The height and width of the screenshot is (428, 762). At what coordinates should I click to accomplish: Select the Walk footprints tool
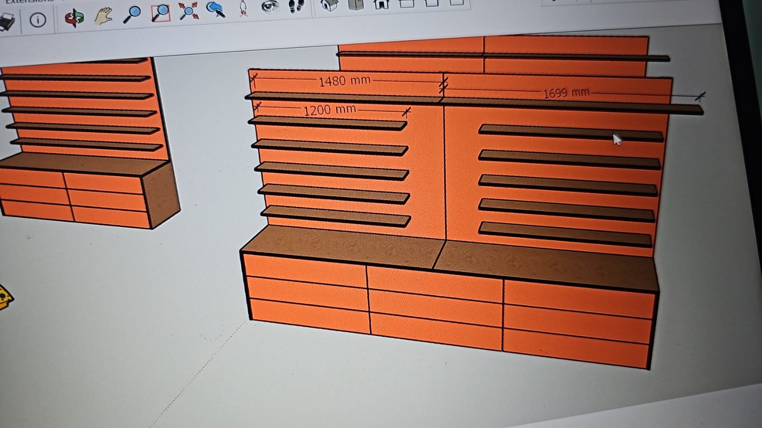point(296,6)
